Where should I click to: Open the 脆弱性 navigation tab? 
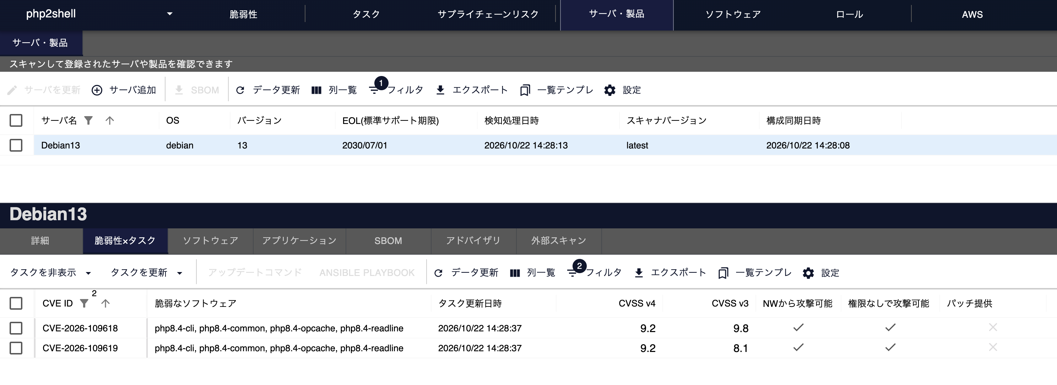coord(243,14)
